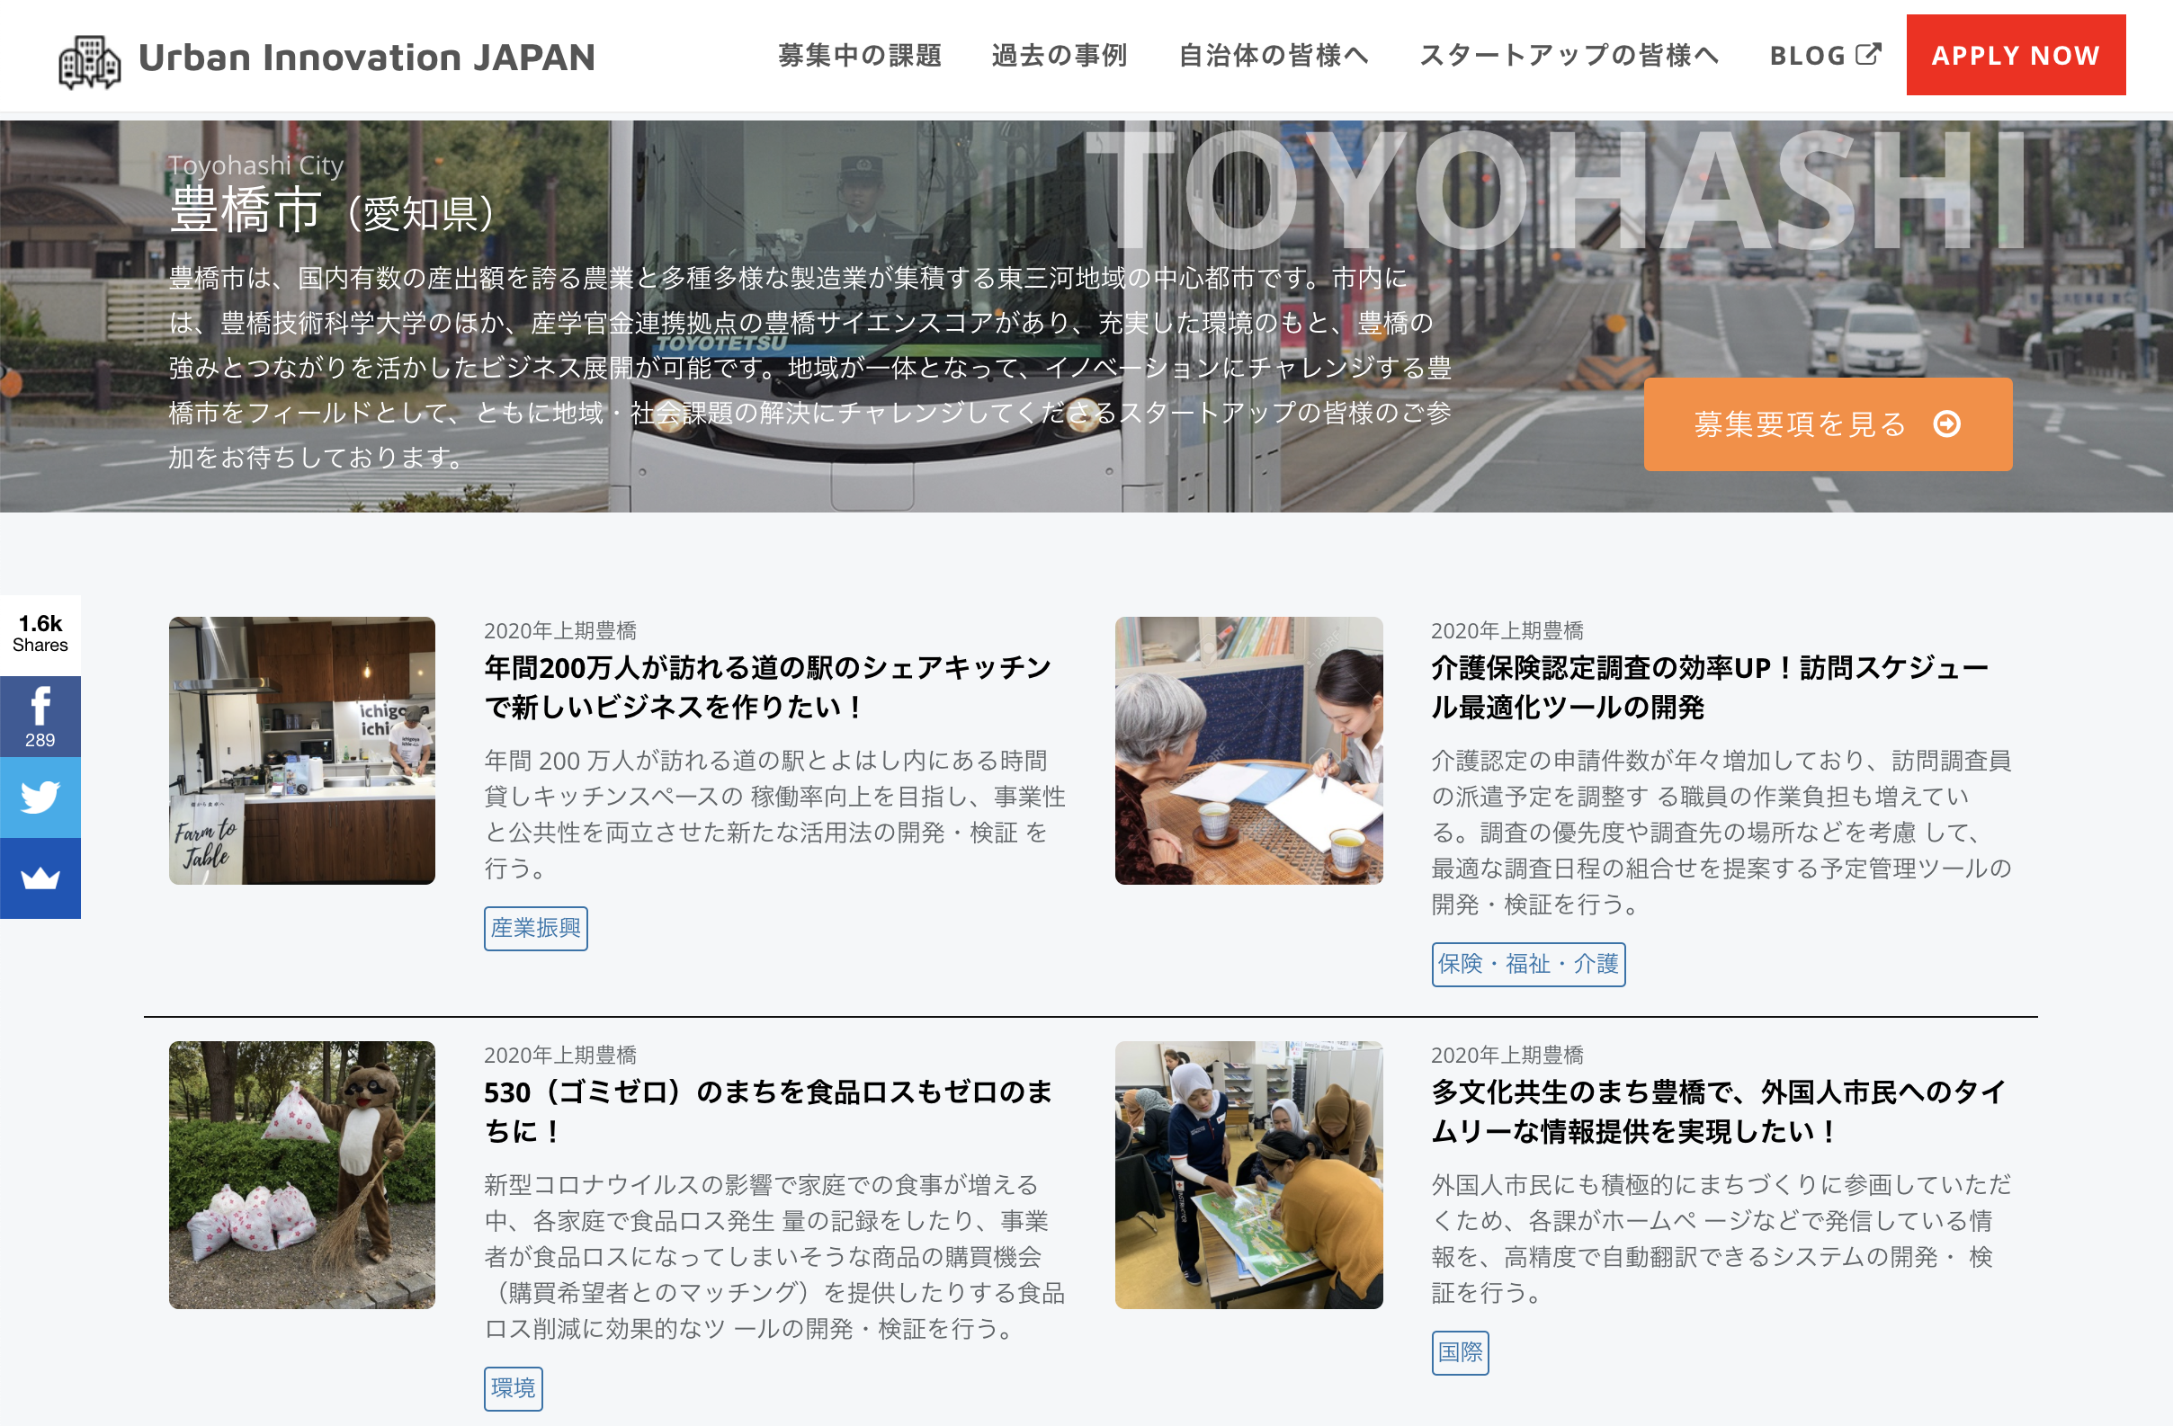Select the 保険・福祉・介護 tag
Viewport: 2173px width, 1426px height.
click(1527, 963)
